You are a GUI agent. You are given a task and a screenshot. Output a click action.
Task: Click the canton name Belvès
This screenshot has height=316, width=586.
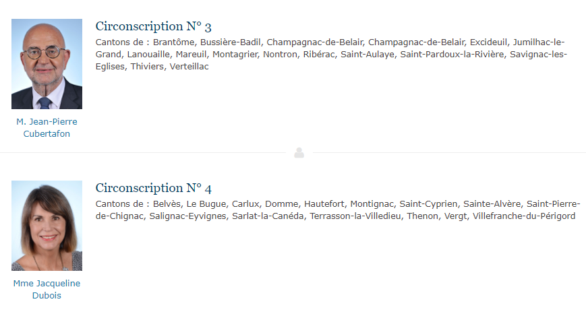pos(167,204)
